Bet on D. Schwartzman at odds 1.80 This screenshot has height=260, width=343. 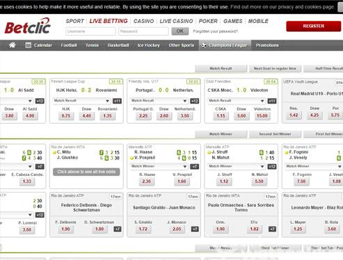[99, 229]
